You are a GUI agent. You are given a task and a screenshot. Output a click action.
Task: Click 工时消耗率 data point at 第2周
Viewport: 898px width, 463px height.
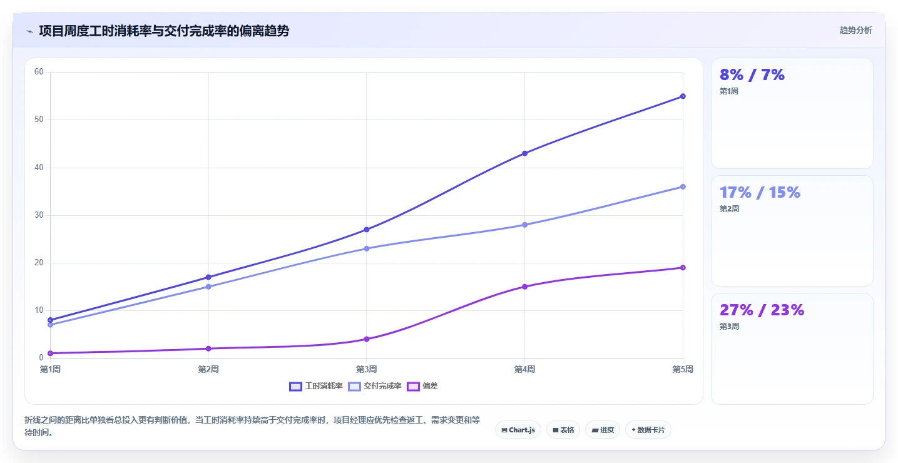[x=208, y=277]
